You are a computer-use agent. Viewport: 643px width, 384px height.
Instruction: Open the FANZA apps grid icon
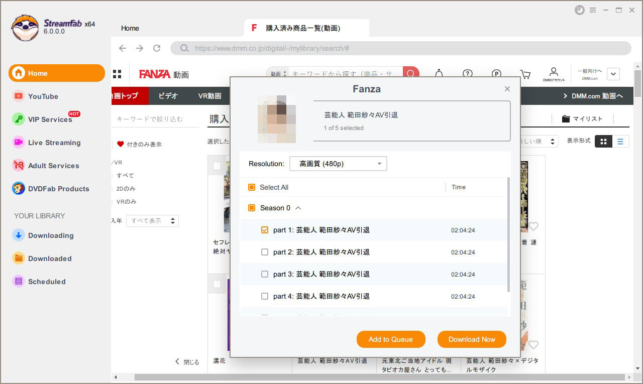click(x=117, y=74)
